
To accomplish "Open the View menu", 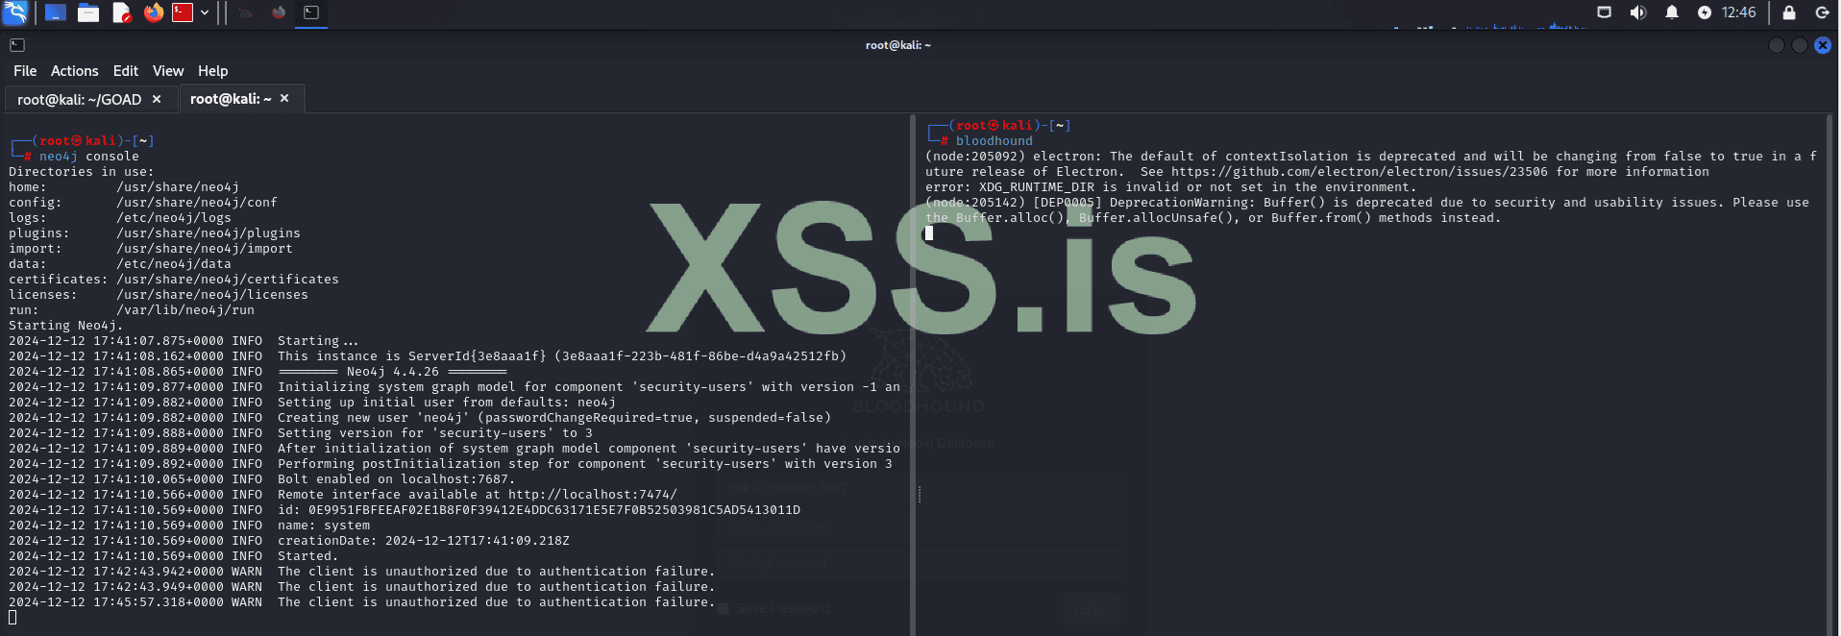I will click(167, 71).
